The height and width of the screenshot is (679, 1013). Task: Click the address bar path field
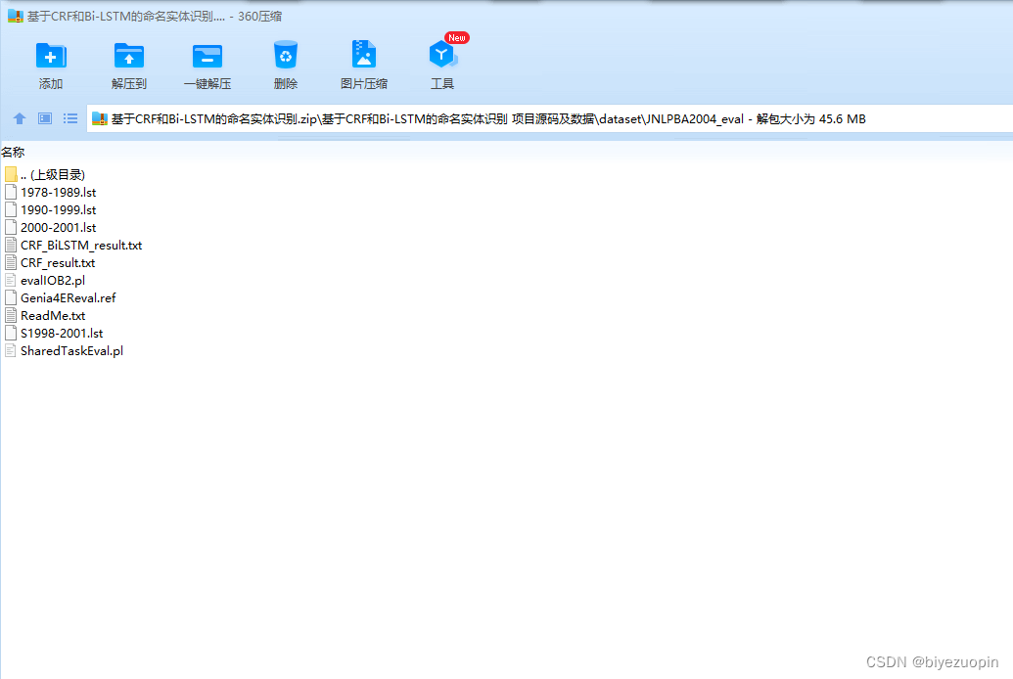(x=549, y=118)
